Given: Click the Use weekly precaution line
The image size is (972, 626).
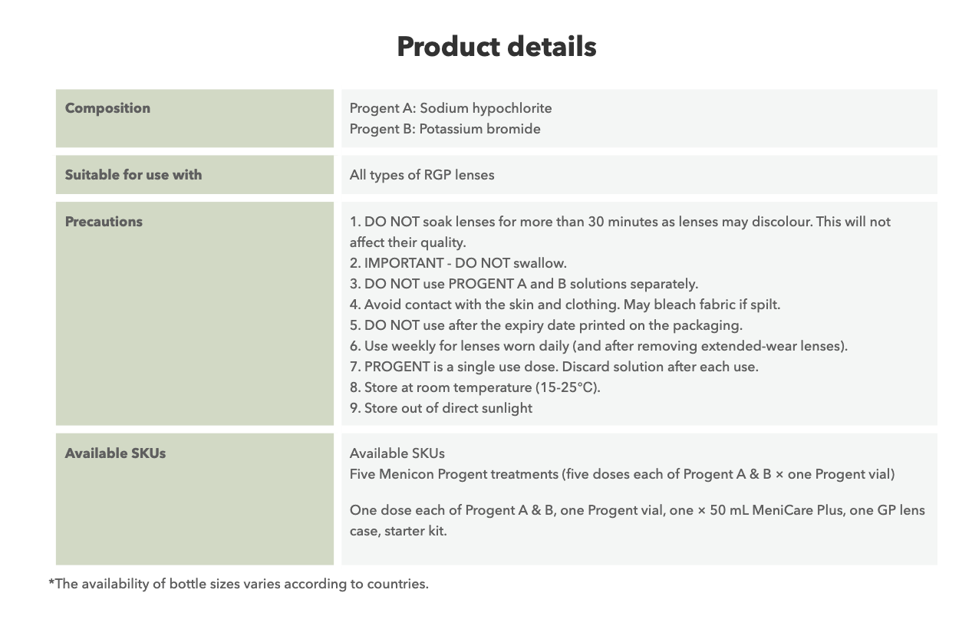Looking at the screenshot, I should [598, 346].
